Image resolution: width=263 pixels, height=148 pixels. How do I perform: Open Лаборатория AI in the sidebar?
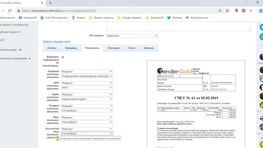(x=10, y=32)
